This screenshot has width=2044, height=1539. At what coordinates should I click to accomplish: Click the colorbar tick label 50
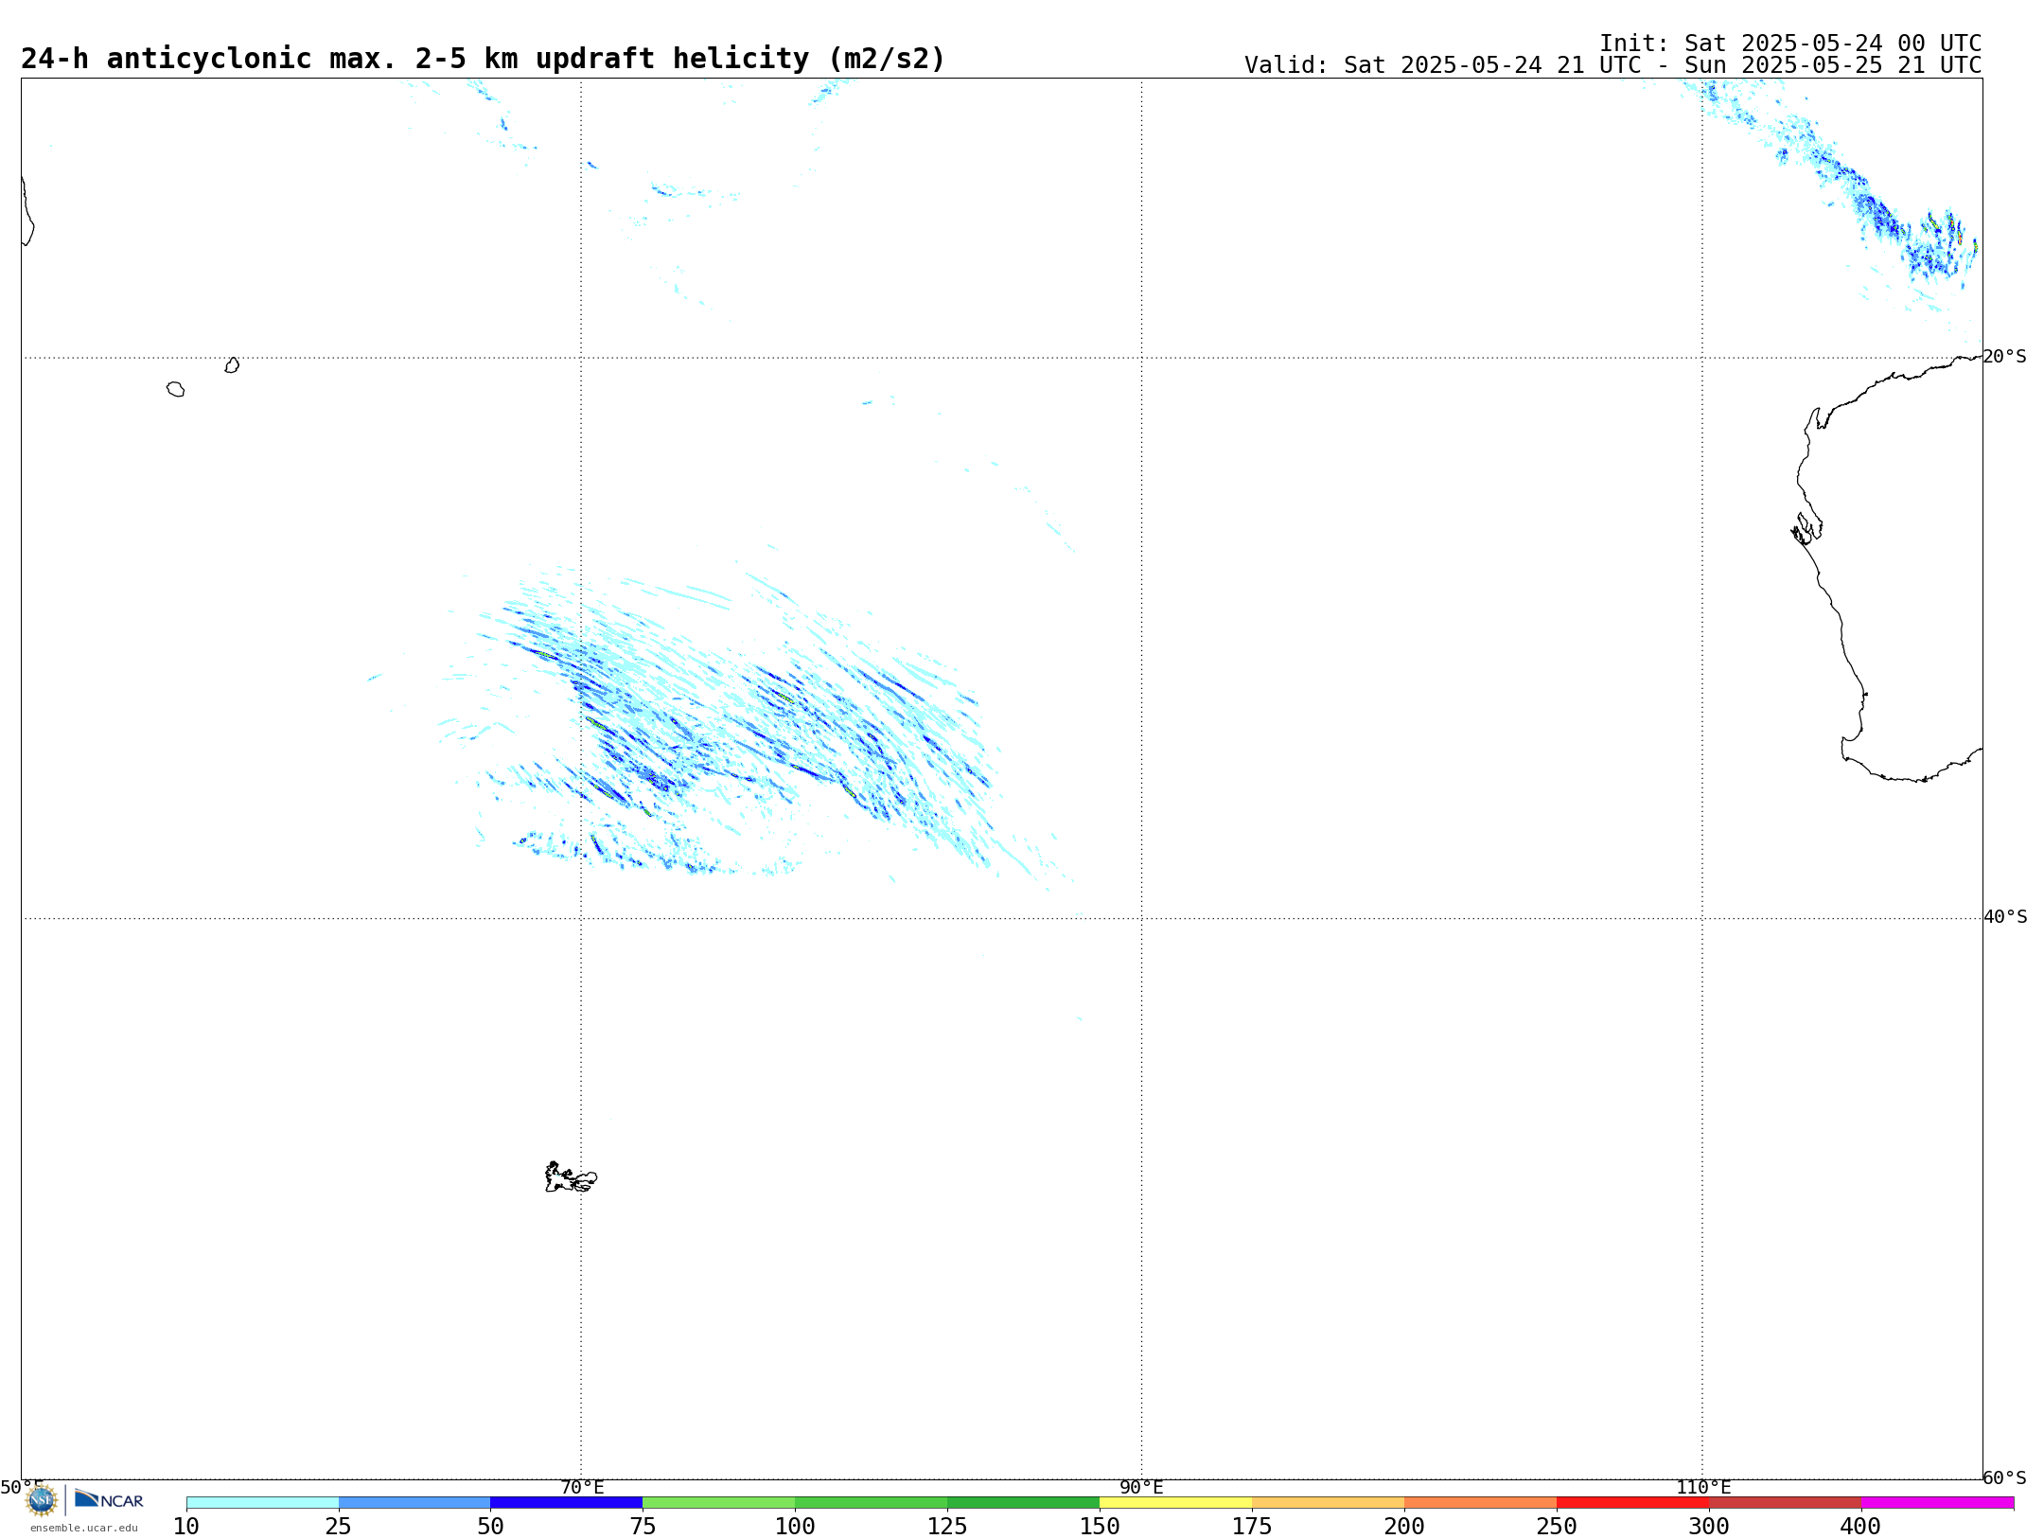click(491, 1527)
